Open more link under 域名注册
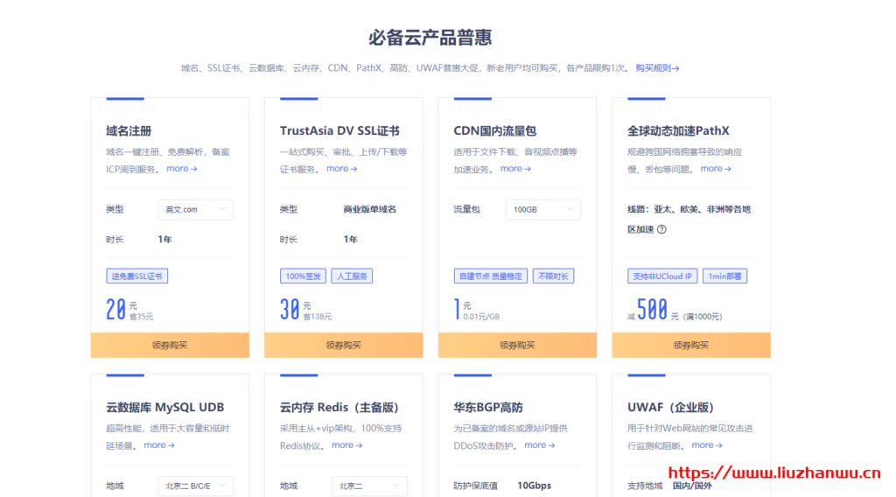This screenshot has height=497, width=896. 182,169
